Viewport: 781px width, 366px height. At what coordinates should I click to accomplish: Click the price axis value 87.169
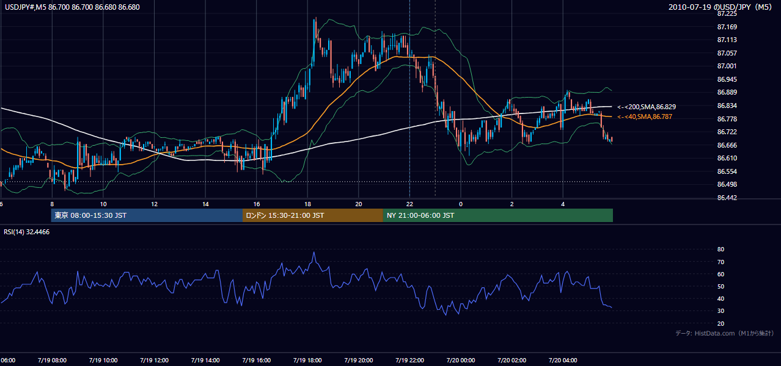tap(727, 27)
